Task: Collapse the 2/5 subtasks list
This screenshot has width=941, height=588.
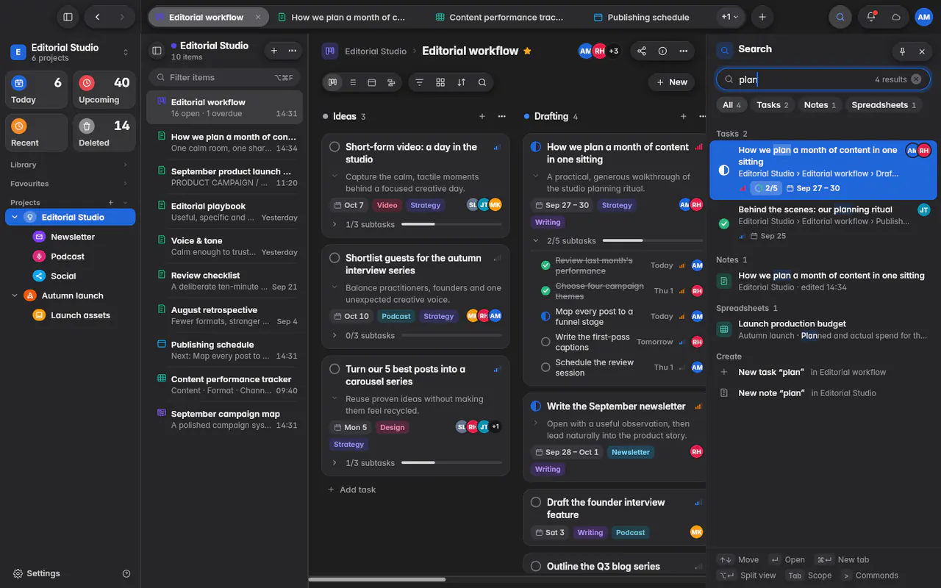Action: (536, 240)
